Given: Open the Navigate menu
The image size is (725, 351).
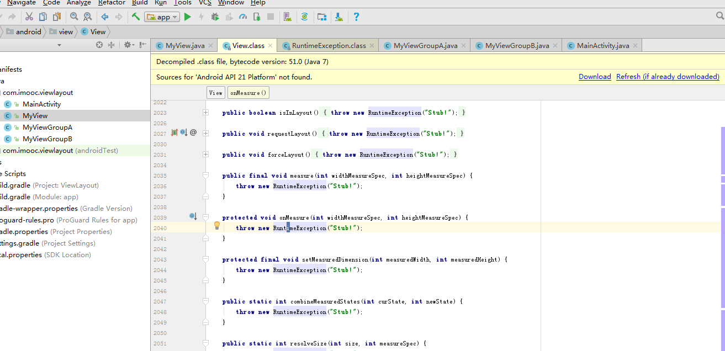Looking at the screenshot, I should click(x=21, y=3).
